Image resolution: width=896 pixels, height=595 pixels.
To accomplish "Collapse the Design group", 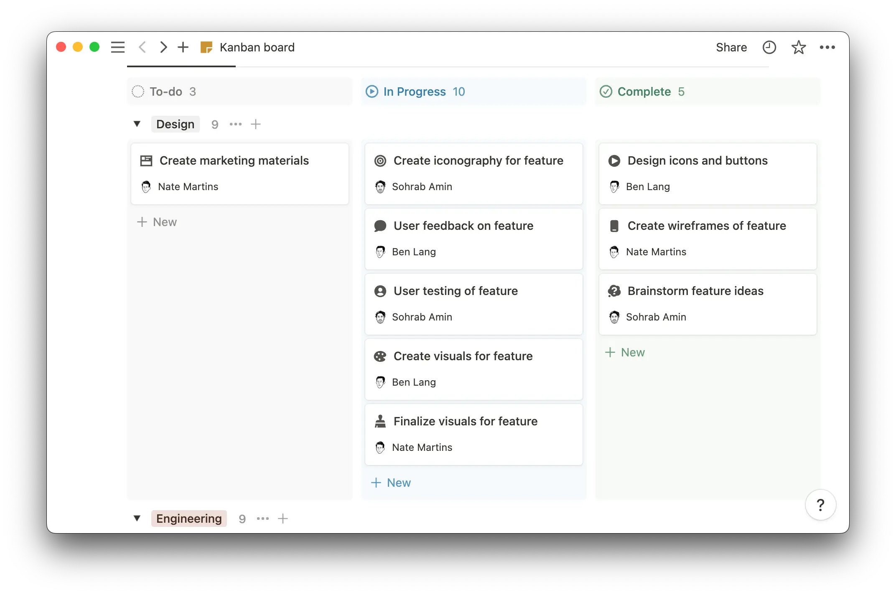I will (x=137, y=124).
